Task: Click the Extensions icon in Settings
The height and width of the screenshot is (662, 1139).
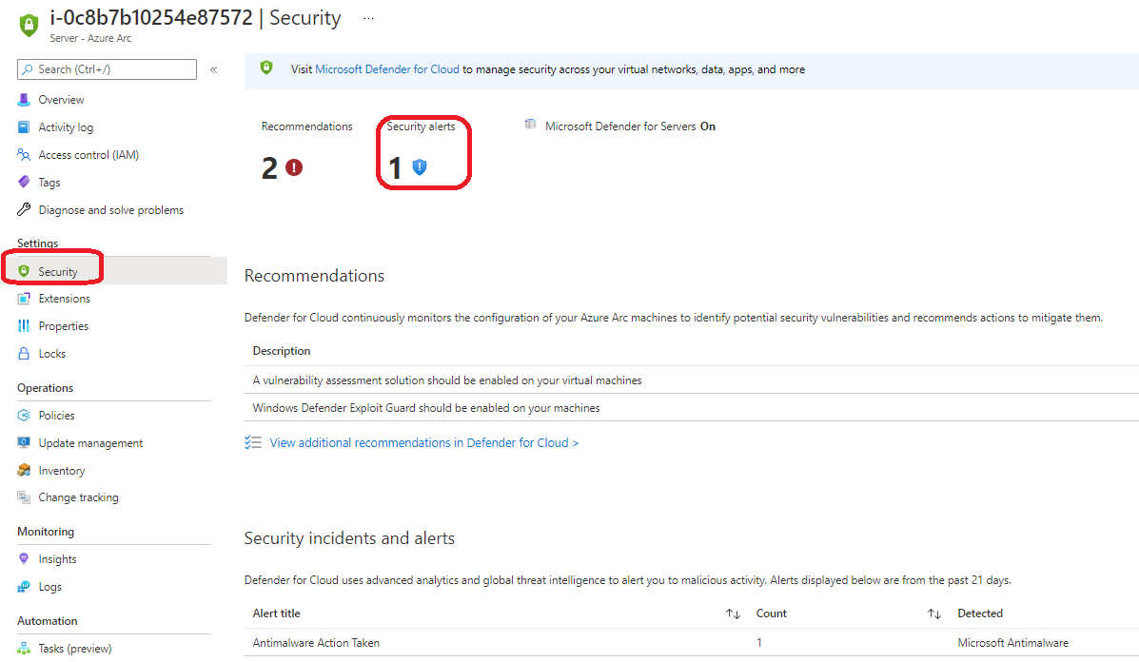Action: tap(24, 299)
